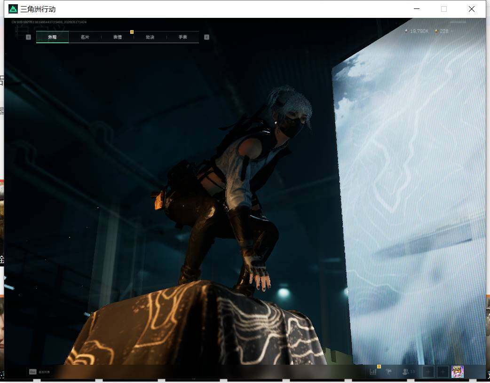490x383 pixels.
Task: Open the statistics bar chart icon
Action: [x=373, y=372]
